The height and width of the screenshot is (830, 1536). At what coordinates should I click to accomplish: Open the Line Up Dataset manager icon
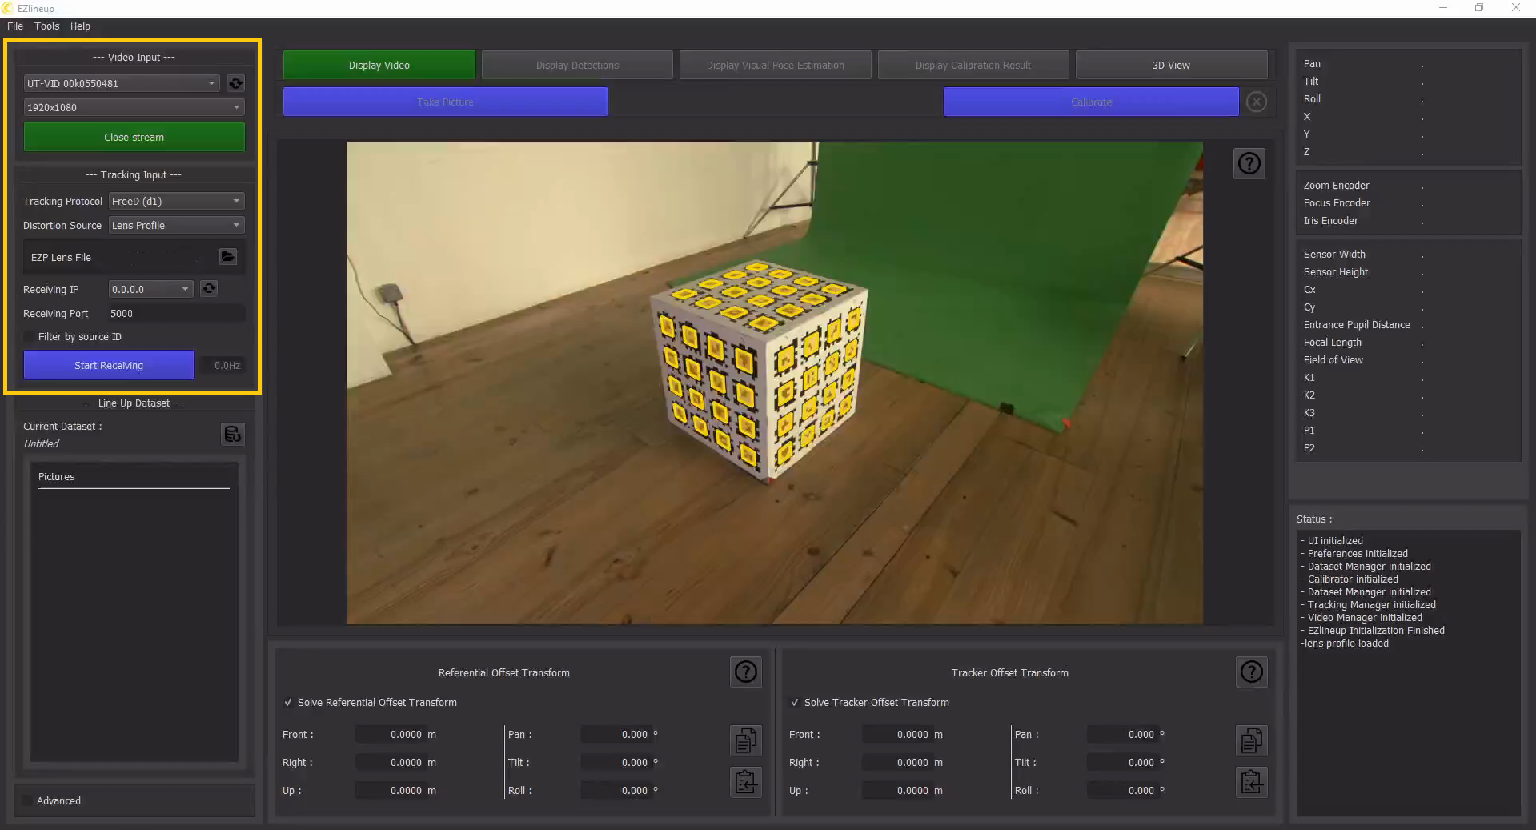pos(232,434)
